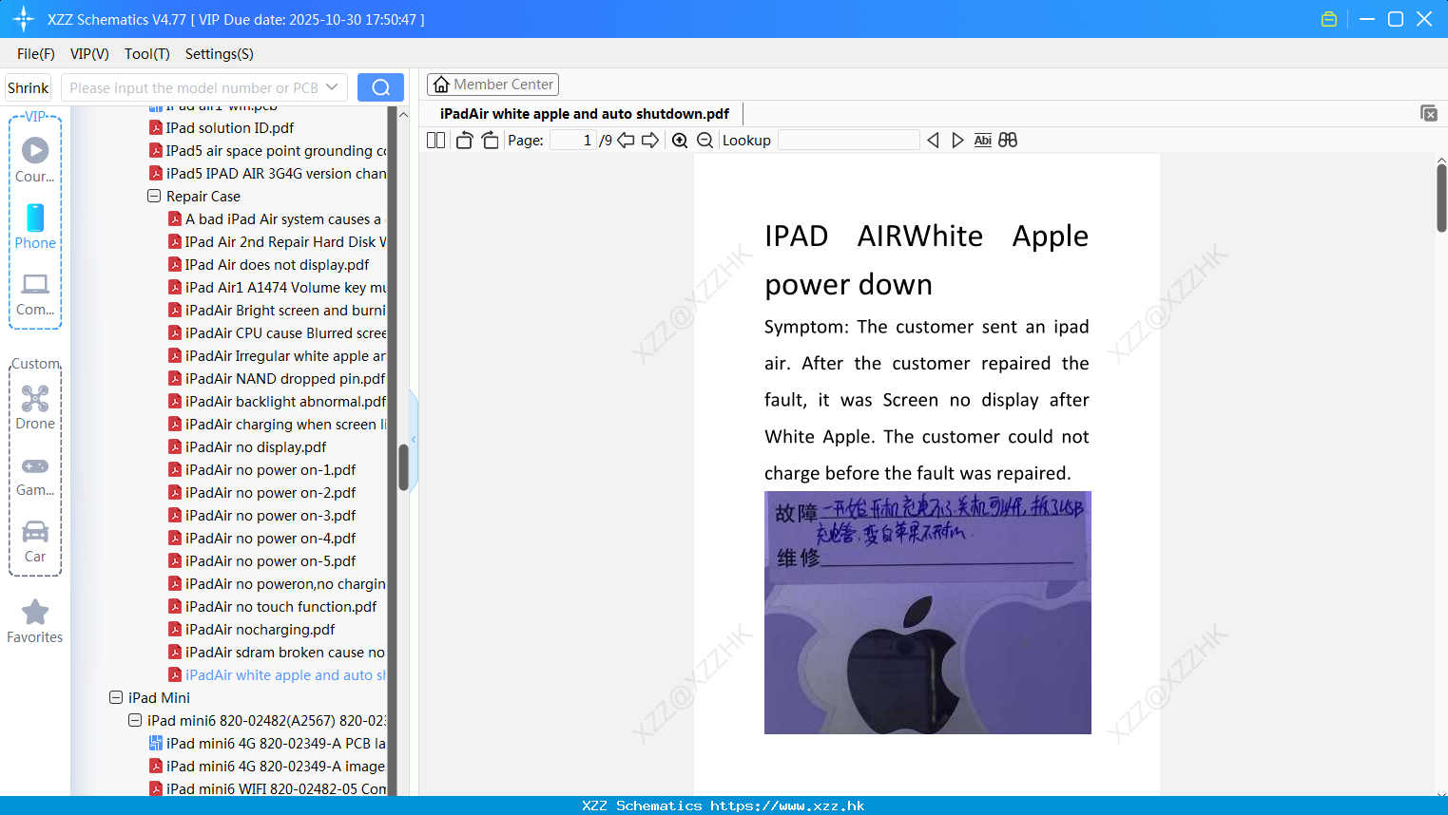Open the File(F) menu

[x=36, y=54]
